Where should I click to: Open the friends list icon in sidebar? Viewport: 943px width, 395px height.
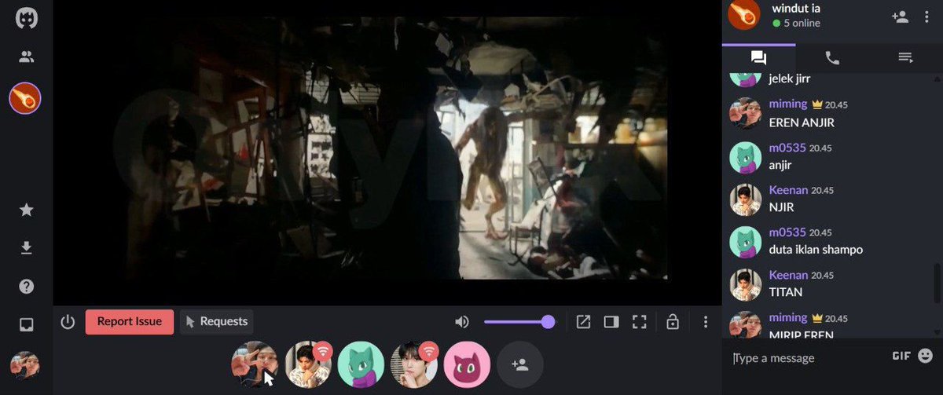click(x=26, y=57)
